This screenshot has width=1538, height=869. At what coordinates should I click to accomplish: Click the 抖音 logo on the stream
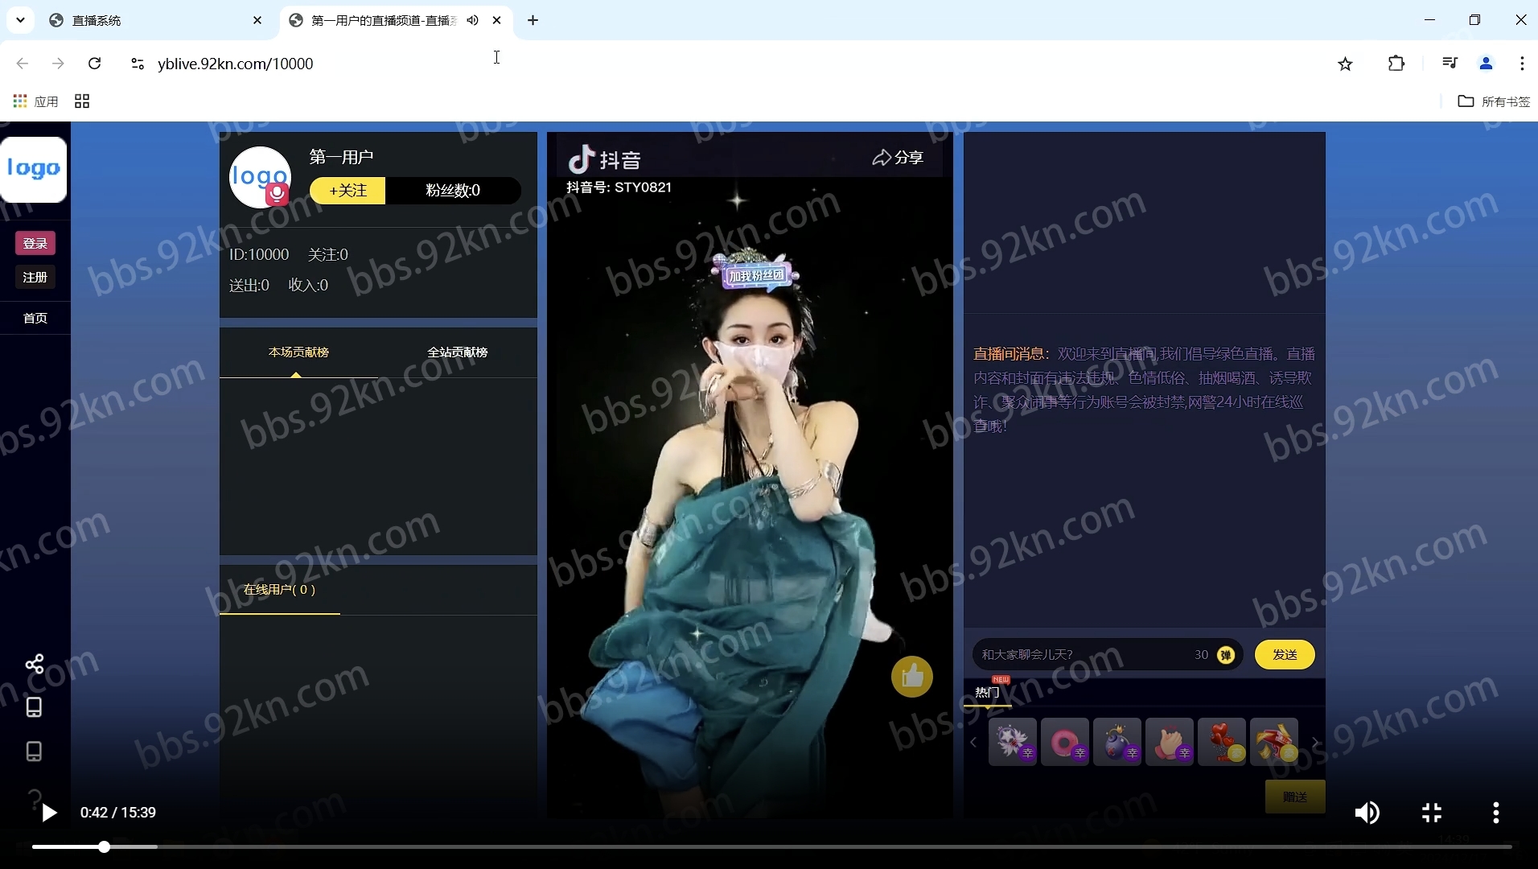[604, 159]
